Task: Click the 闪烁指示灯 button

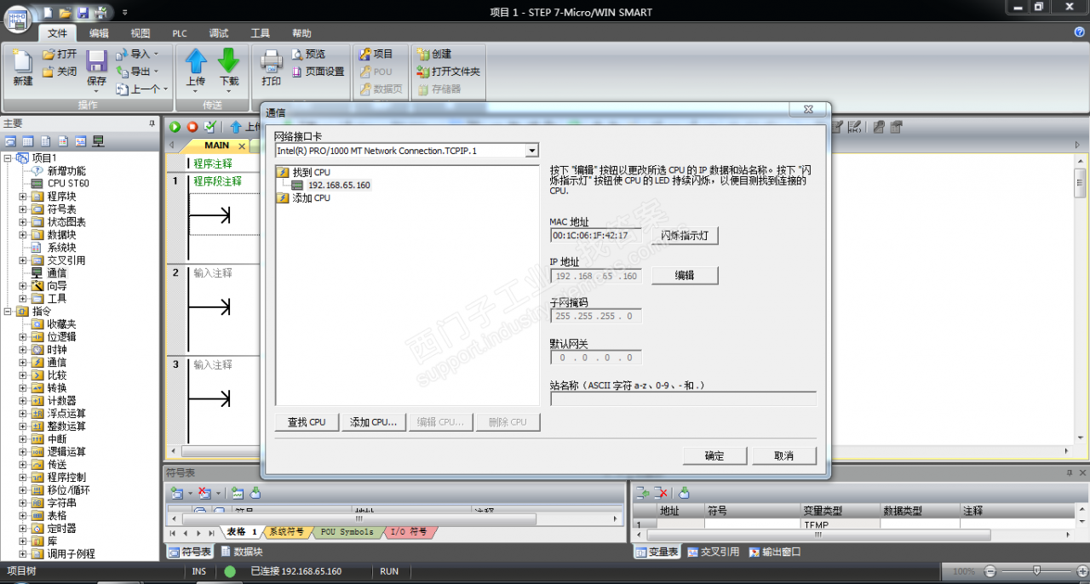Action: click(x=685, y=236)
